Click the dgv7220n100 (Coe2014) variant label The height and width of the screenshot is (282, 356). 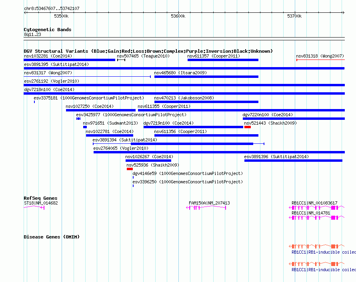[268, 115]
